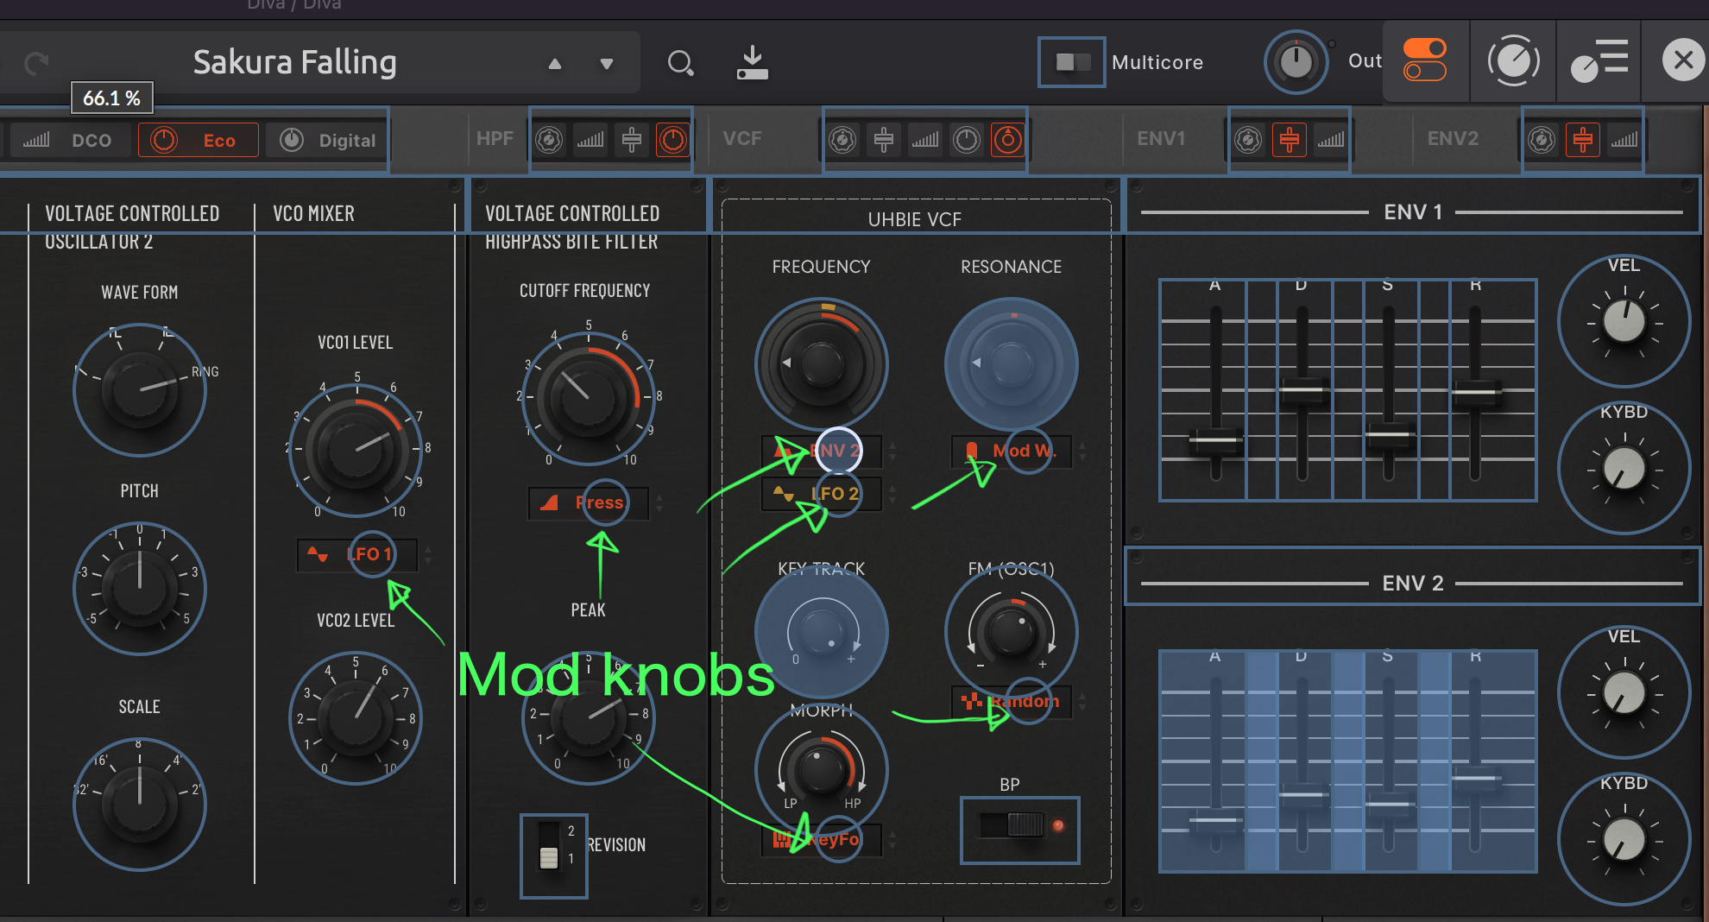Select the cross-shaped VCF model icon

pos(884,139)
